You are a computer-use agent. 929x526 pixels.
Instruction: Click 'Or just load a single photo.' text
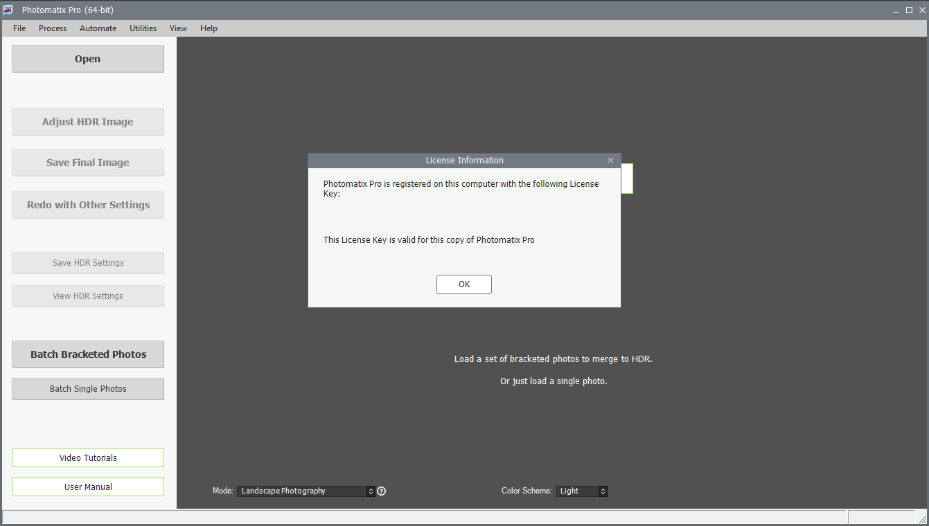[x=554, y=381]
